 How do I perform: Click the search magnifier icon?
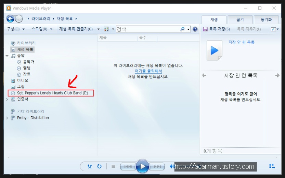(x=182, y=29)
